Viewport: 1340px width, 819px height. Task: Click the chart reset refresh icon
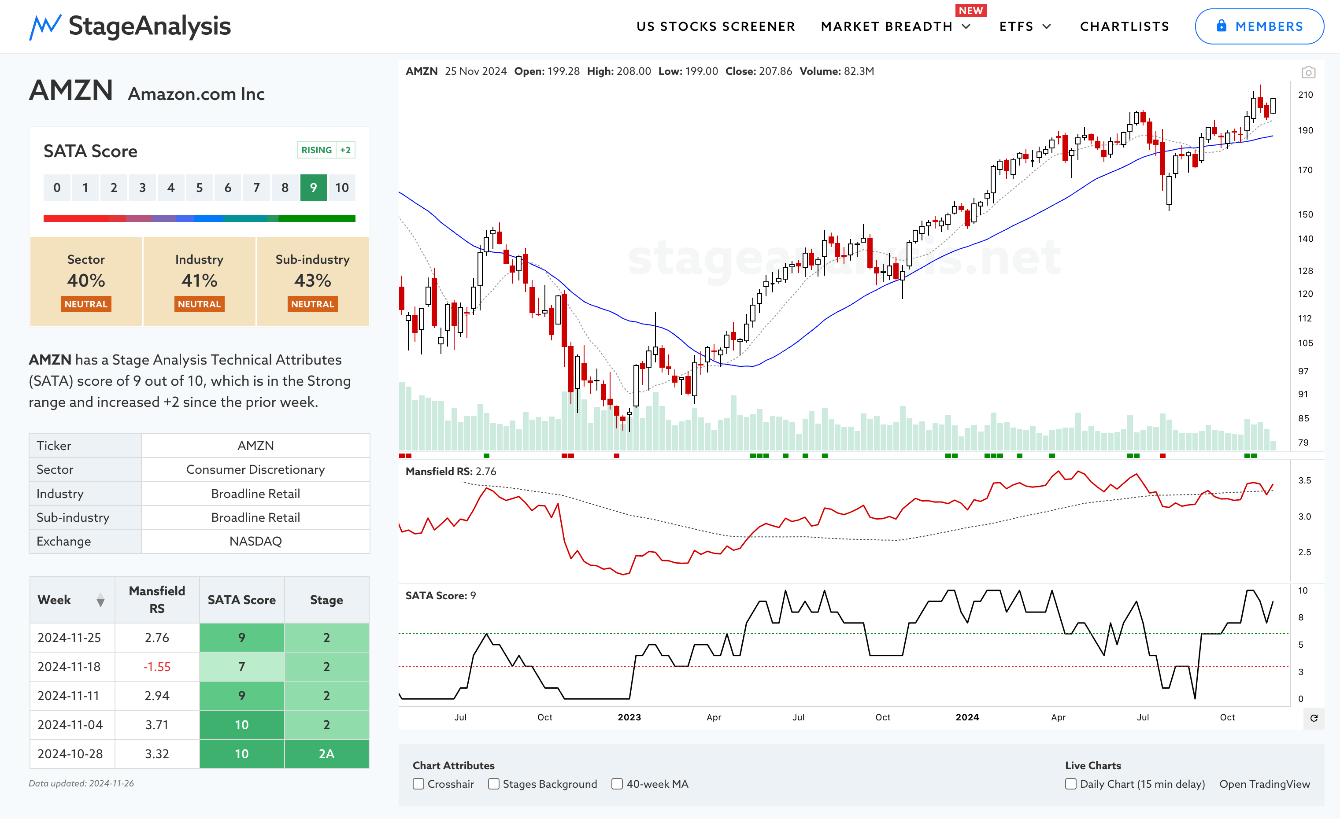pos(1314,718)
